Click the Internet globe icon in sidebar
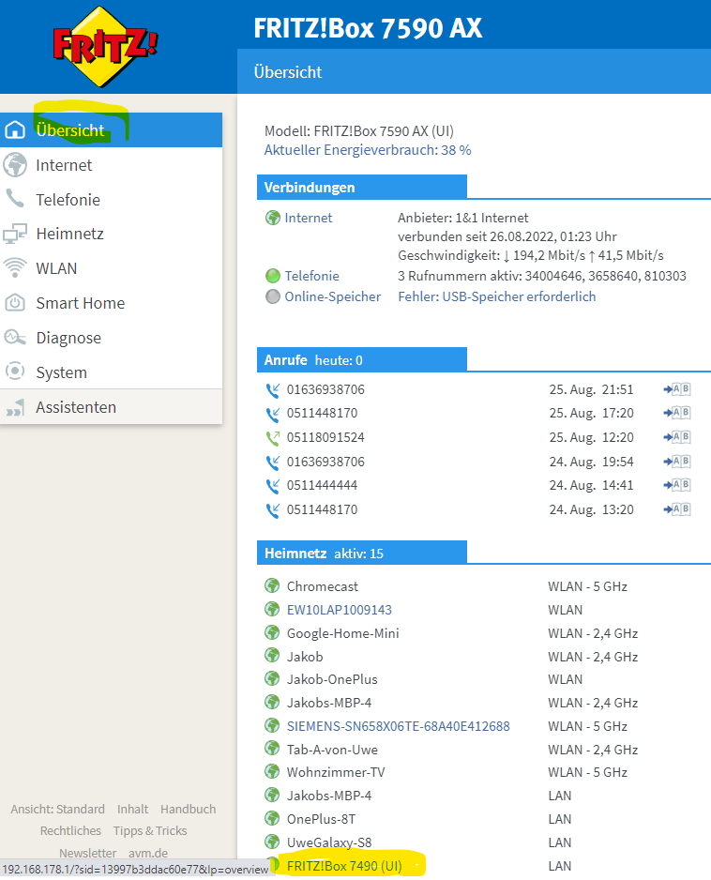Screen dimensions: 711x880 pos(15,165)
